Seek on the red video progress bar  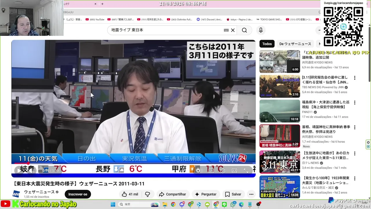133,164
